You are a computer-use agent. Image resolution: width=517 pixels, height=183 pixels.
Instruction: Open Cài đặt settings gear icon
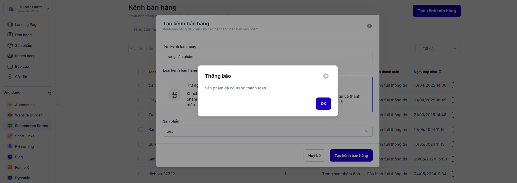click(10, 77)
